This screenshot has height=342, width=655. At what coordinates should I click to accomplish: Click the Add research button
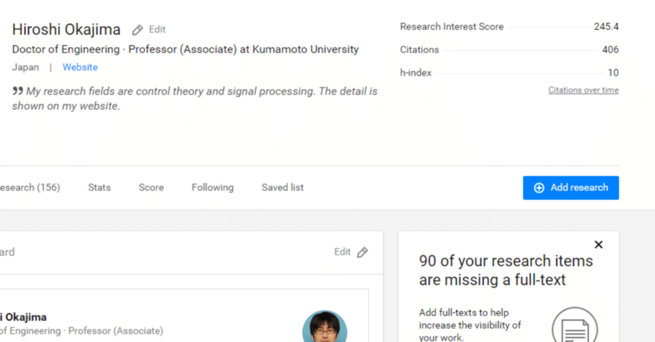[x=571, y=188]
